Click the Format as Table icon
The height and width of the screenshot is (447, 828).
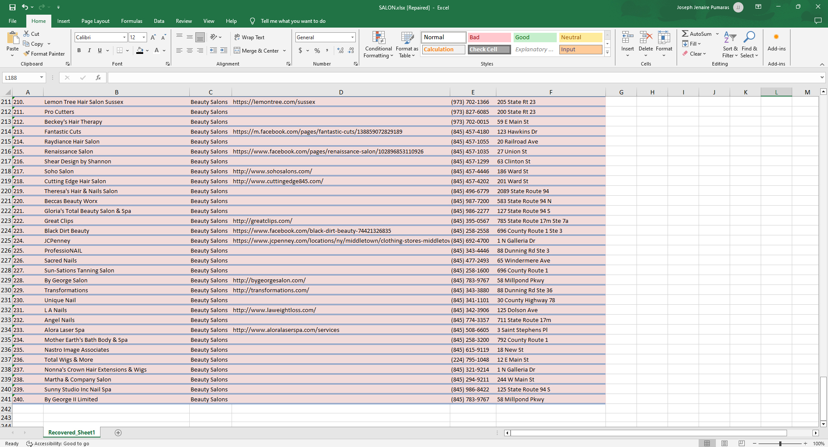[407, 44]
